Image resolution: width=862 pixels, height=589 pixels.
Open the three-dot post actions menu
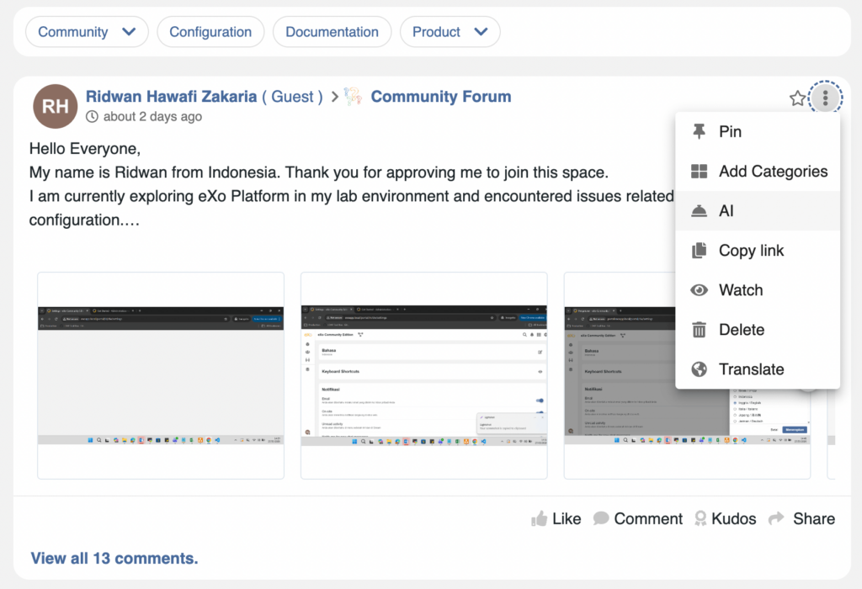pos(825,98)
